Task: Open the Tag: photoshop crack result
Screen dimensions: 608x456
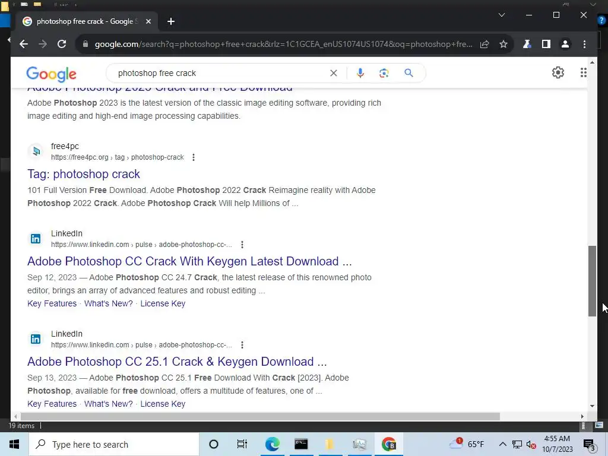Action: [x=83, y=174]
